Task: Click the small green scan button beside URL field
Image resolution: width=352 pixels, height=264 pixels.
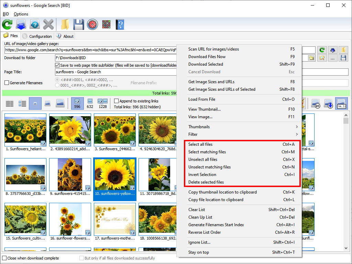Action: coord(322,50)
